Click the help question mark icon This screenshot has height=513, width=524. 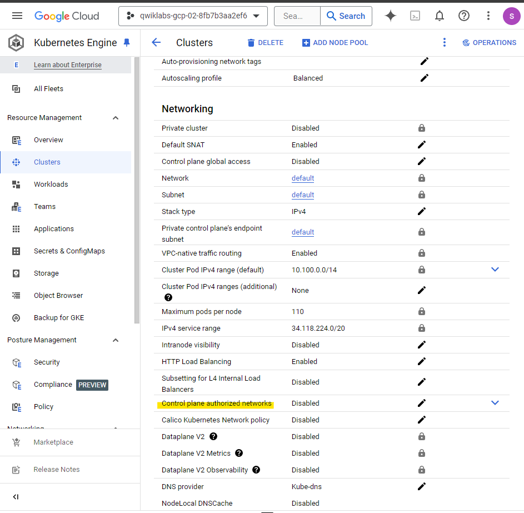pos(464,16)
